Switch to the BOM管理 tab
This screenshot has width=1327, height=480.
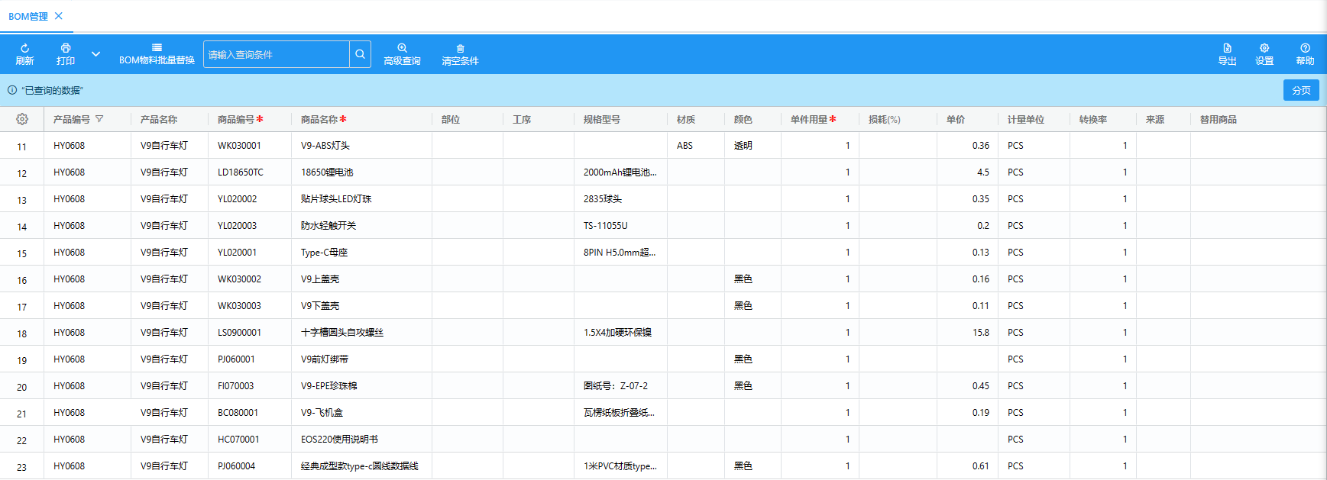pos(28,16)
